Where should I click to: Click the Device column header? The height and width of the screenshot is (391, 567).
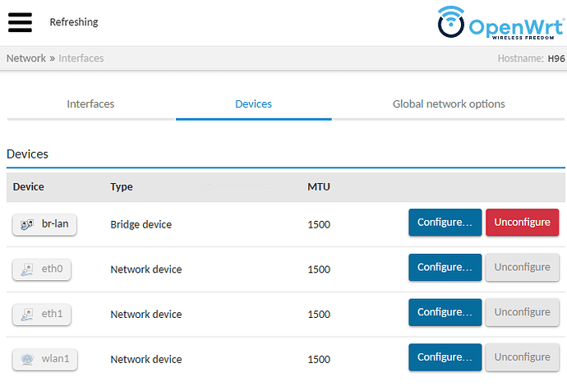(x=29, y=186)
